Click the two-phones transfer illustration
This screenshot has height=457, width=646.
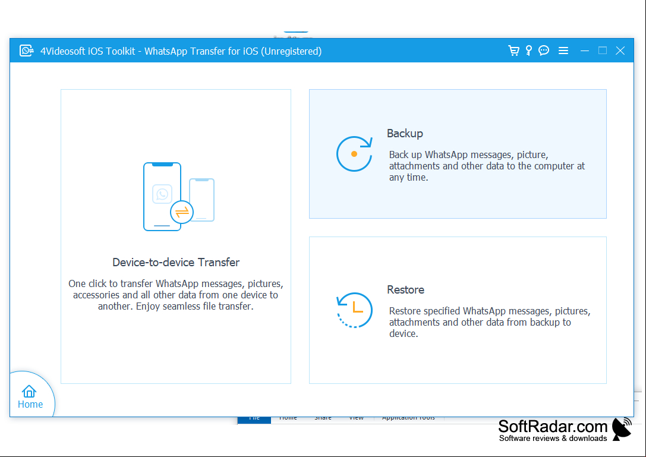pyautogui.click(x=179, y=197)
